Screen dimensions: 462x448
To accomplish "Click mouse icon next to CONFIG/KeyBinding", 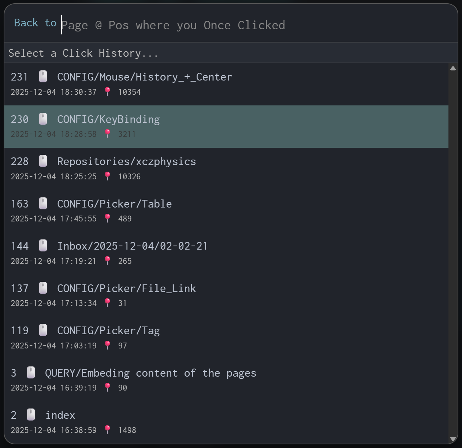I will [x=43, y=119].
